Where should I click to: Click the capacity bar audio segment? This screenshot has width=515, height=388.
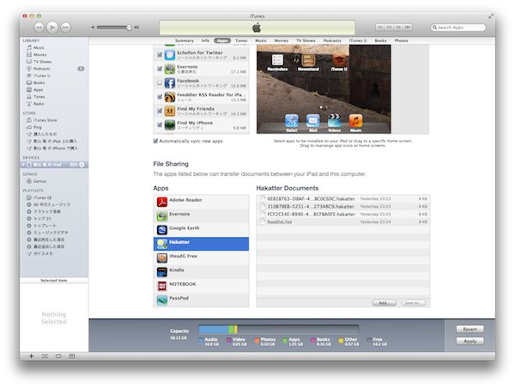[214, 330]
